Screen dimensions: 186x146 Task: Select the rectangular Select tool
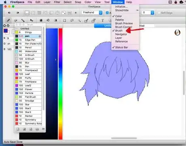click(x=65, y=21)
